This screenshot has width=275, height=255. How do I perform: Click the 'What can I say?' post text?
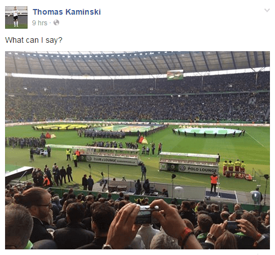tap(34, 40)
